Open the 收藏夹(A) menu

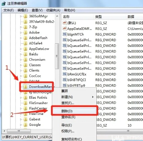tap(53, 10)
